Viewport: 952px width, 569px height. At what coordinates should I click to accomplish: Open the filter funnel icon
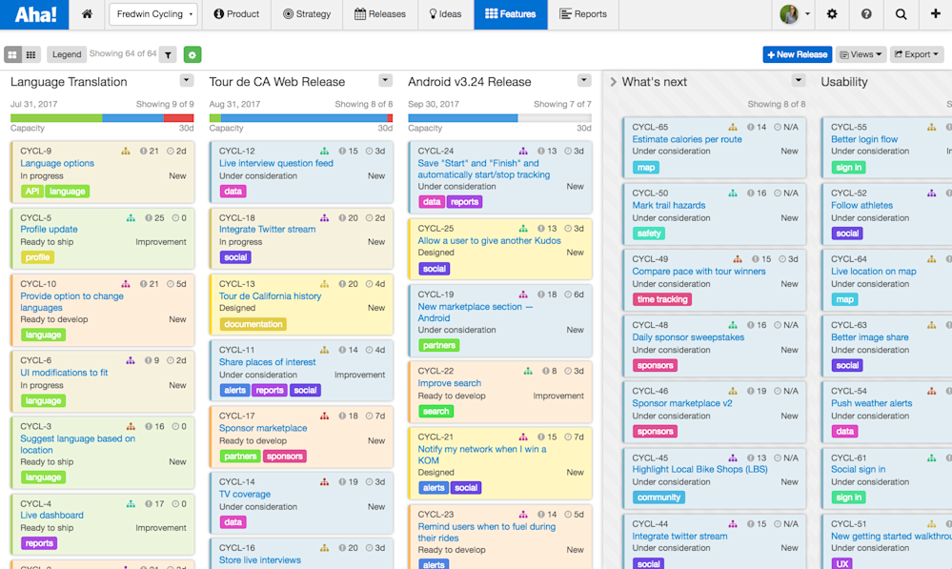(168, 54)
